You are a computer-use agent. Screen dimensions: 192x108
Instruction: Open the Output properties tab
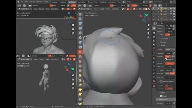(154, 37)
